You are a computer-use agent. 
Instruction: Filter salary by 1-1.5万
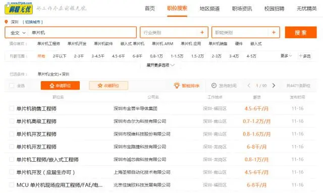[x=177, y=56]
